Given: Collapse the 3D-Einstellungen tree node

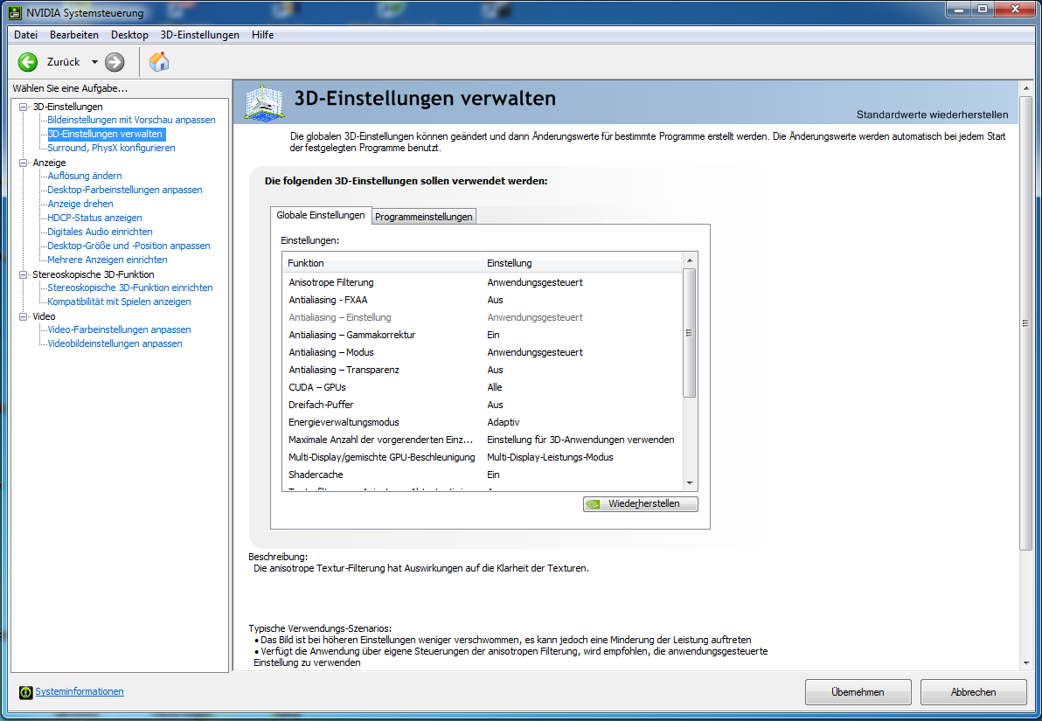Looking at the screenshot, I should [x=24, y=107].
